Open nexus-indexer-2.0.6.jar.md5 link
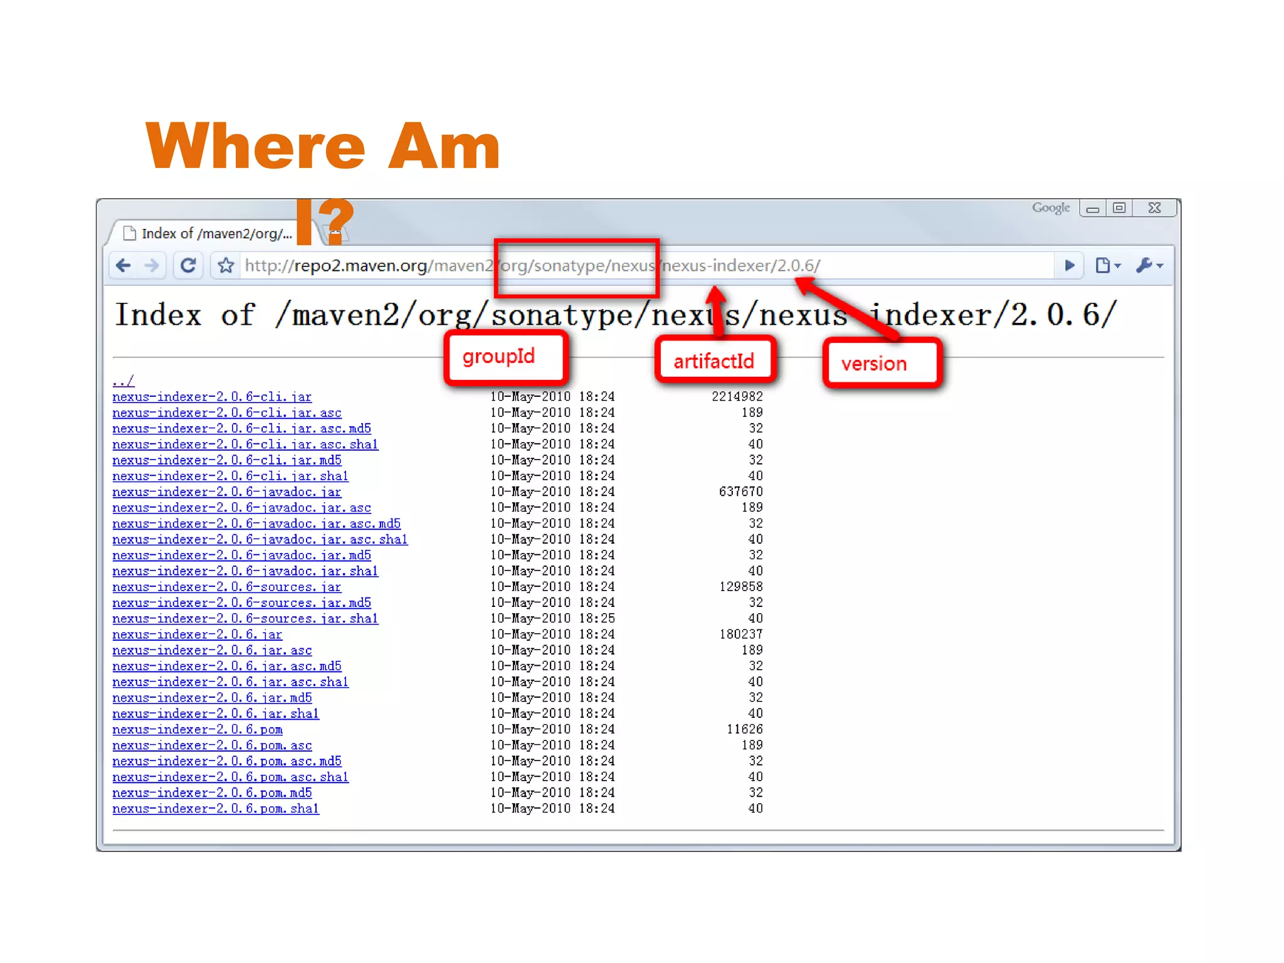This screenshot has height=963, width=1284. tap(212, 698)
